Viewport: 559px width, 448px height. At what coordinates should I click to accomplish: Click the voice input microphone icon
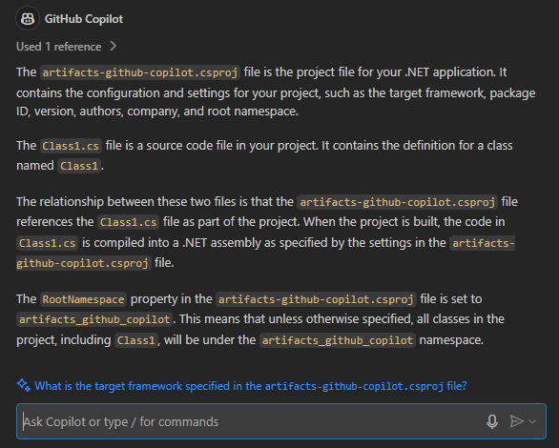coord(492,421)
